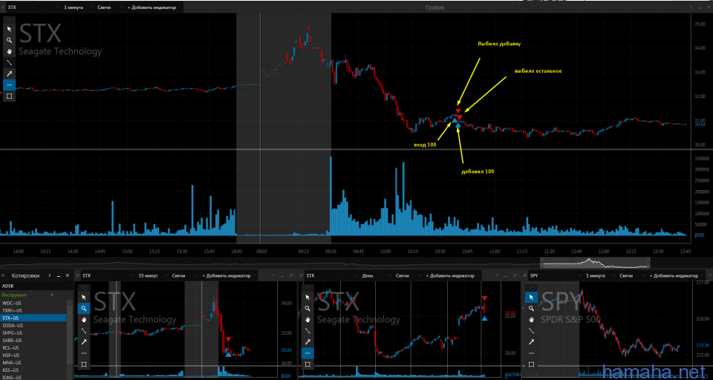Expand the Котировки panel using the chevron

click(49, 275)
